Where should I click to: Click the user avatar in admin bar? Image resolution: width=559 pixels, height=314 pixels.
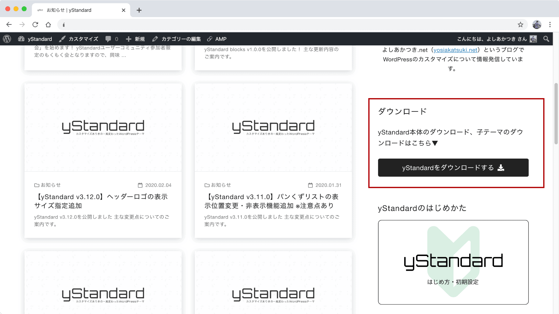pyautogui.click(x=533, y=39)
